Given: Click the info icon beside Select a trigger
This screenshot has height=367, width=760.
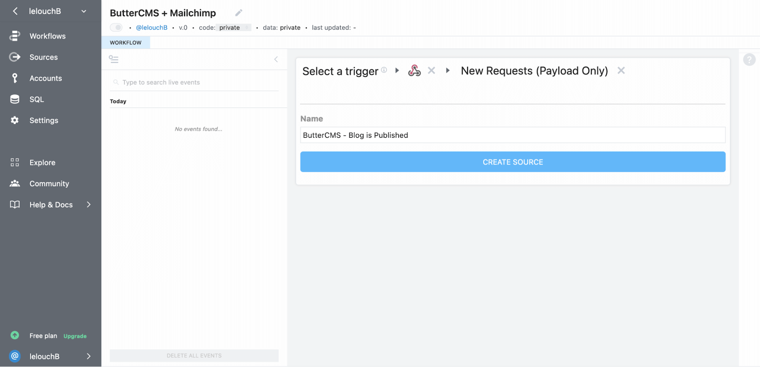Looking at the screenshot, I should click(384, 70).
